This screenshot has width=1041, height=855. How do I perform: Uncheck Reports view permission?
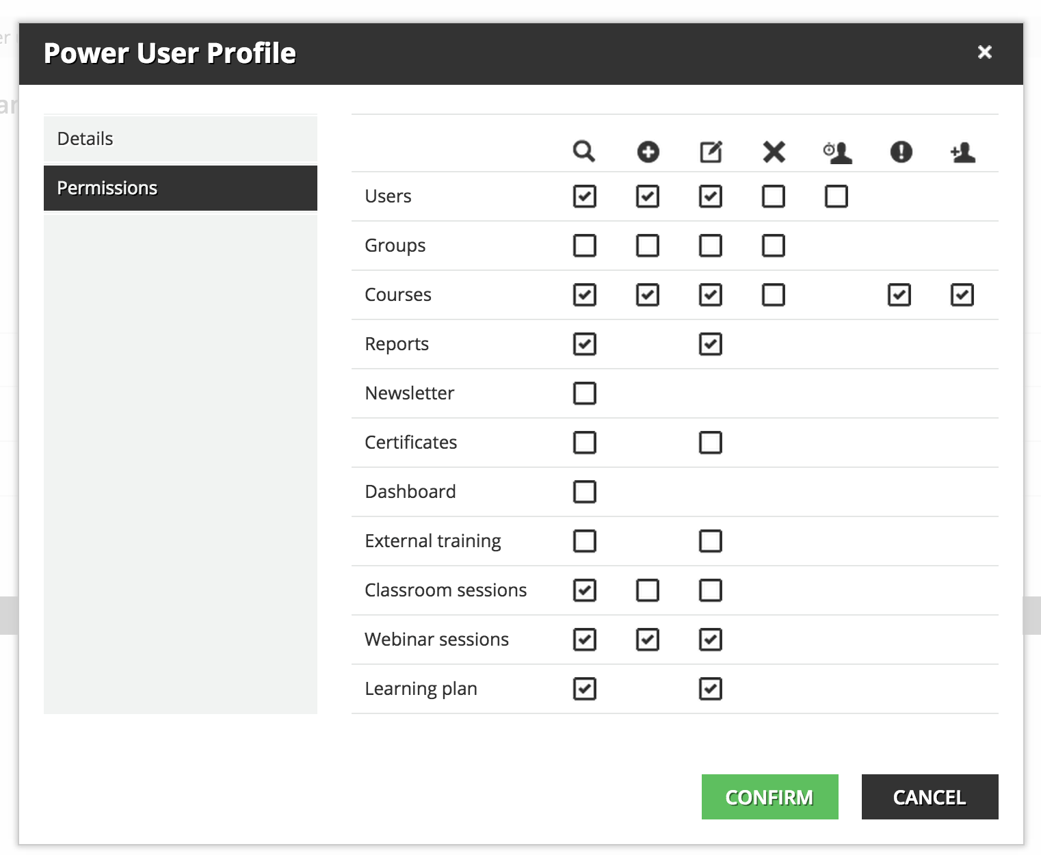click(x=585, y=344)
